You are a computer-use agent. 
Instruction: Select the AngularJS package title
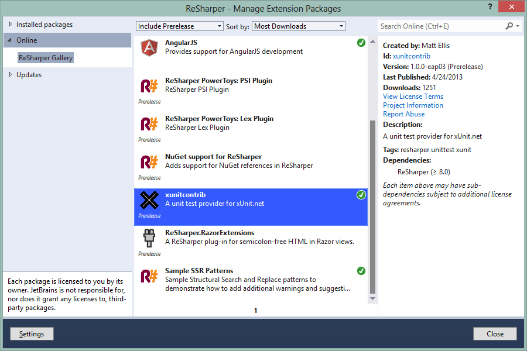pos(181,43)
